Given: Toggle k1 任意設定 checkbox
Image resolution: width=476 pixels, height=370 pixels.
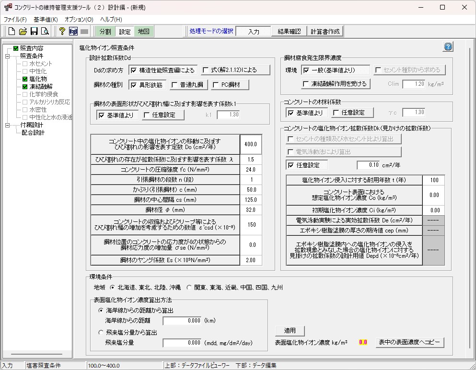Looking at the screenshot, I should click(x=163, y=115).
